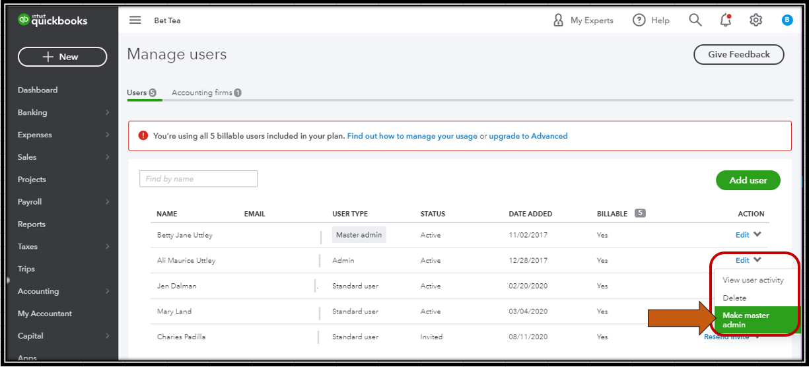Click the Help question mark icon

click(x=639, y=20)
